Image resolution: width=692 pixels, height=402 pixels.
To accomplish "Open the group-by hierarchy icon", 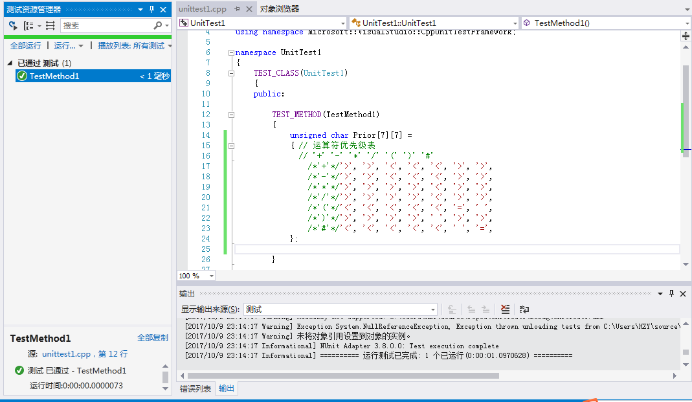I will click(x=28, y=26).
